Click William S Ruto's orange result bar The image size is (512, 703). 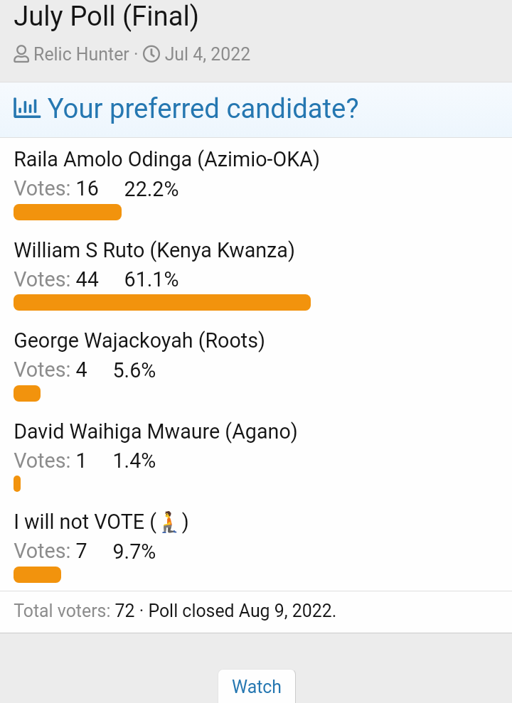(x=162, y=303)
